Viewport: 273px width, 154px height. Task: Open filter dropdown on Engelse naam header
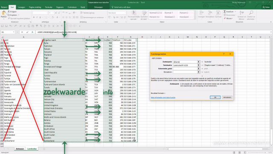point(84,40)
